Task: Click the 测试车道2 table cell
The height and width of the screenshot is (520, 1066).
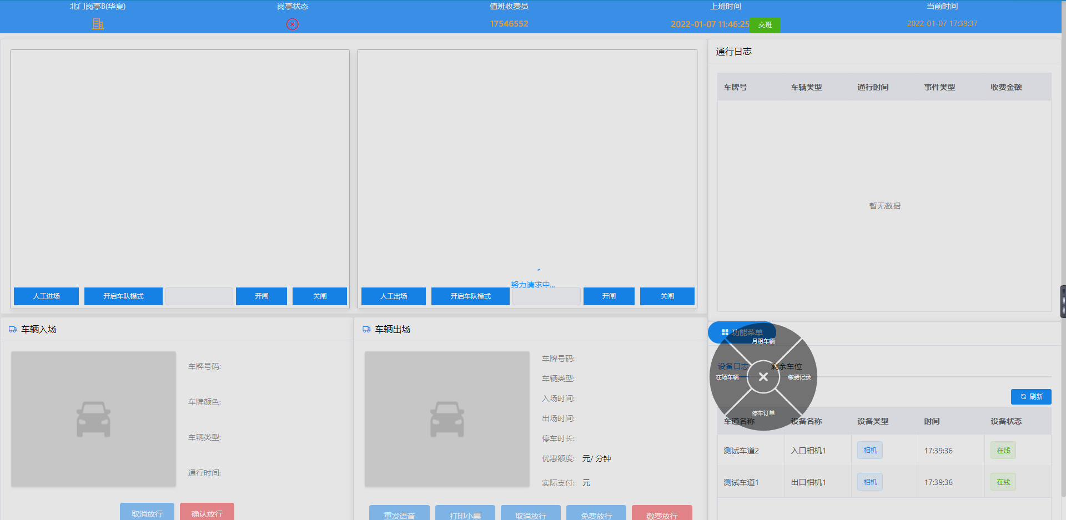Action: 751,451
